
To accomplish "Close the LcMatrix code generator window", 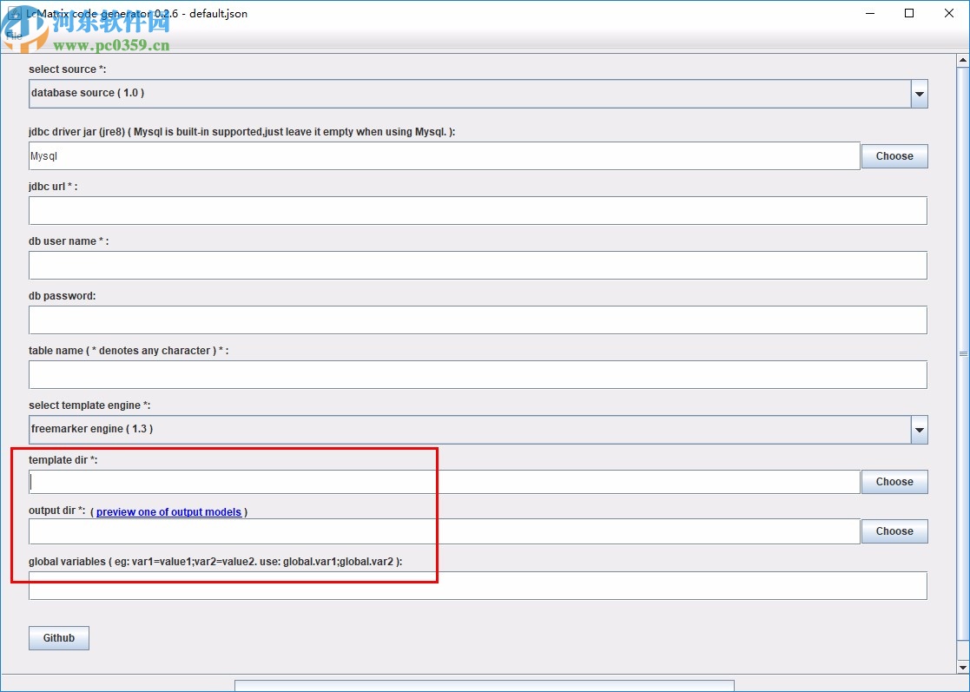I will tap(949, 13).
